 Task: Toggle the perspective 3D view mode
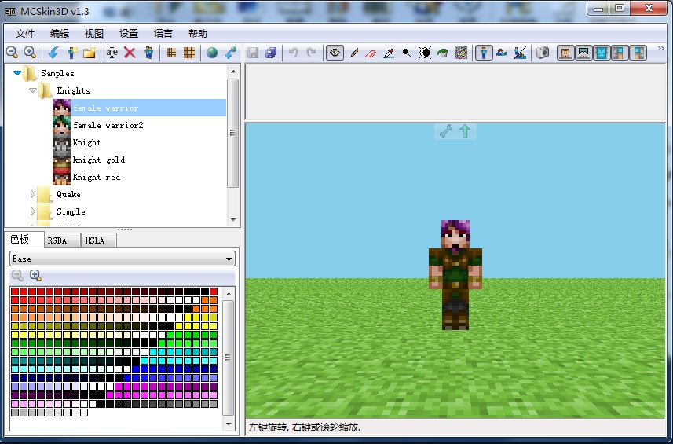485,53
